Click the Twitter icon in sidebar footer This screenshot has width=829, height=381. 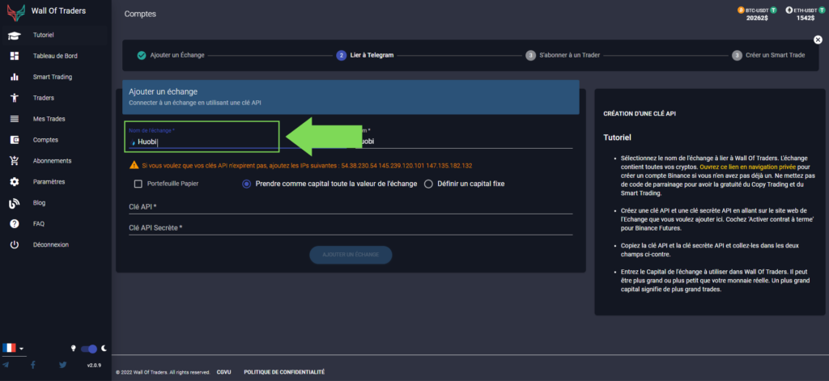pyautogui.click(x=63, y=365)
